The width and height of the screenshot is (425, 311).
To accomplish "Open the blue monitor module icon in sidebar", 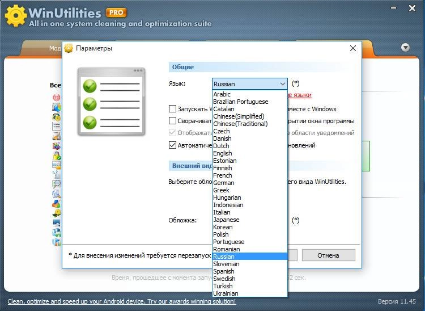I will click(x=56, y=223).
